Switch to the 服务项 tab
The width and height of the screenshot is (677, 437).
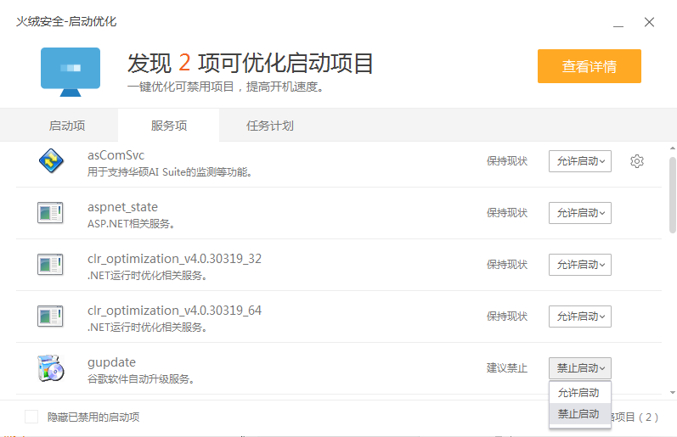pyautogui.click(x=169, y=126)
